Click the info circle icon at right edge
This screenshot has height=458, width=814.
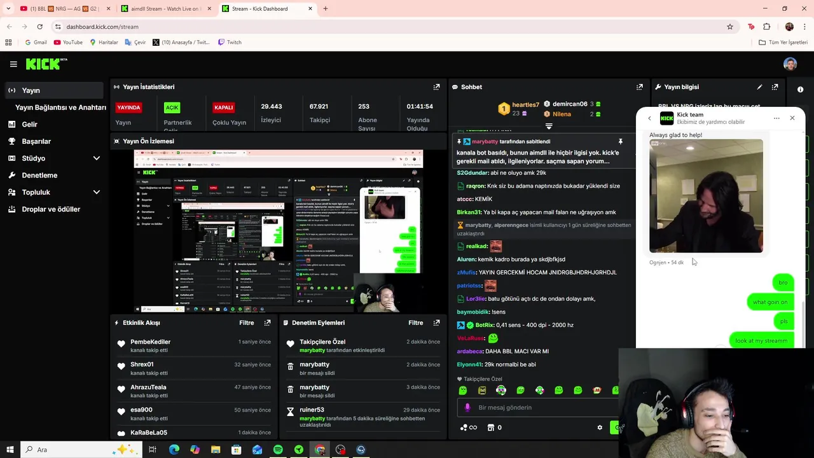[800, 90]
